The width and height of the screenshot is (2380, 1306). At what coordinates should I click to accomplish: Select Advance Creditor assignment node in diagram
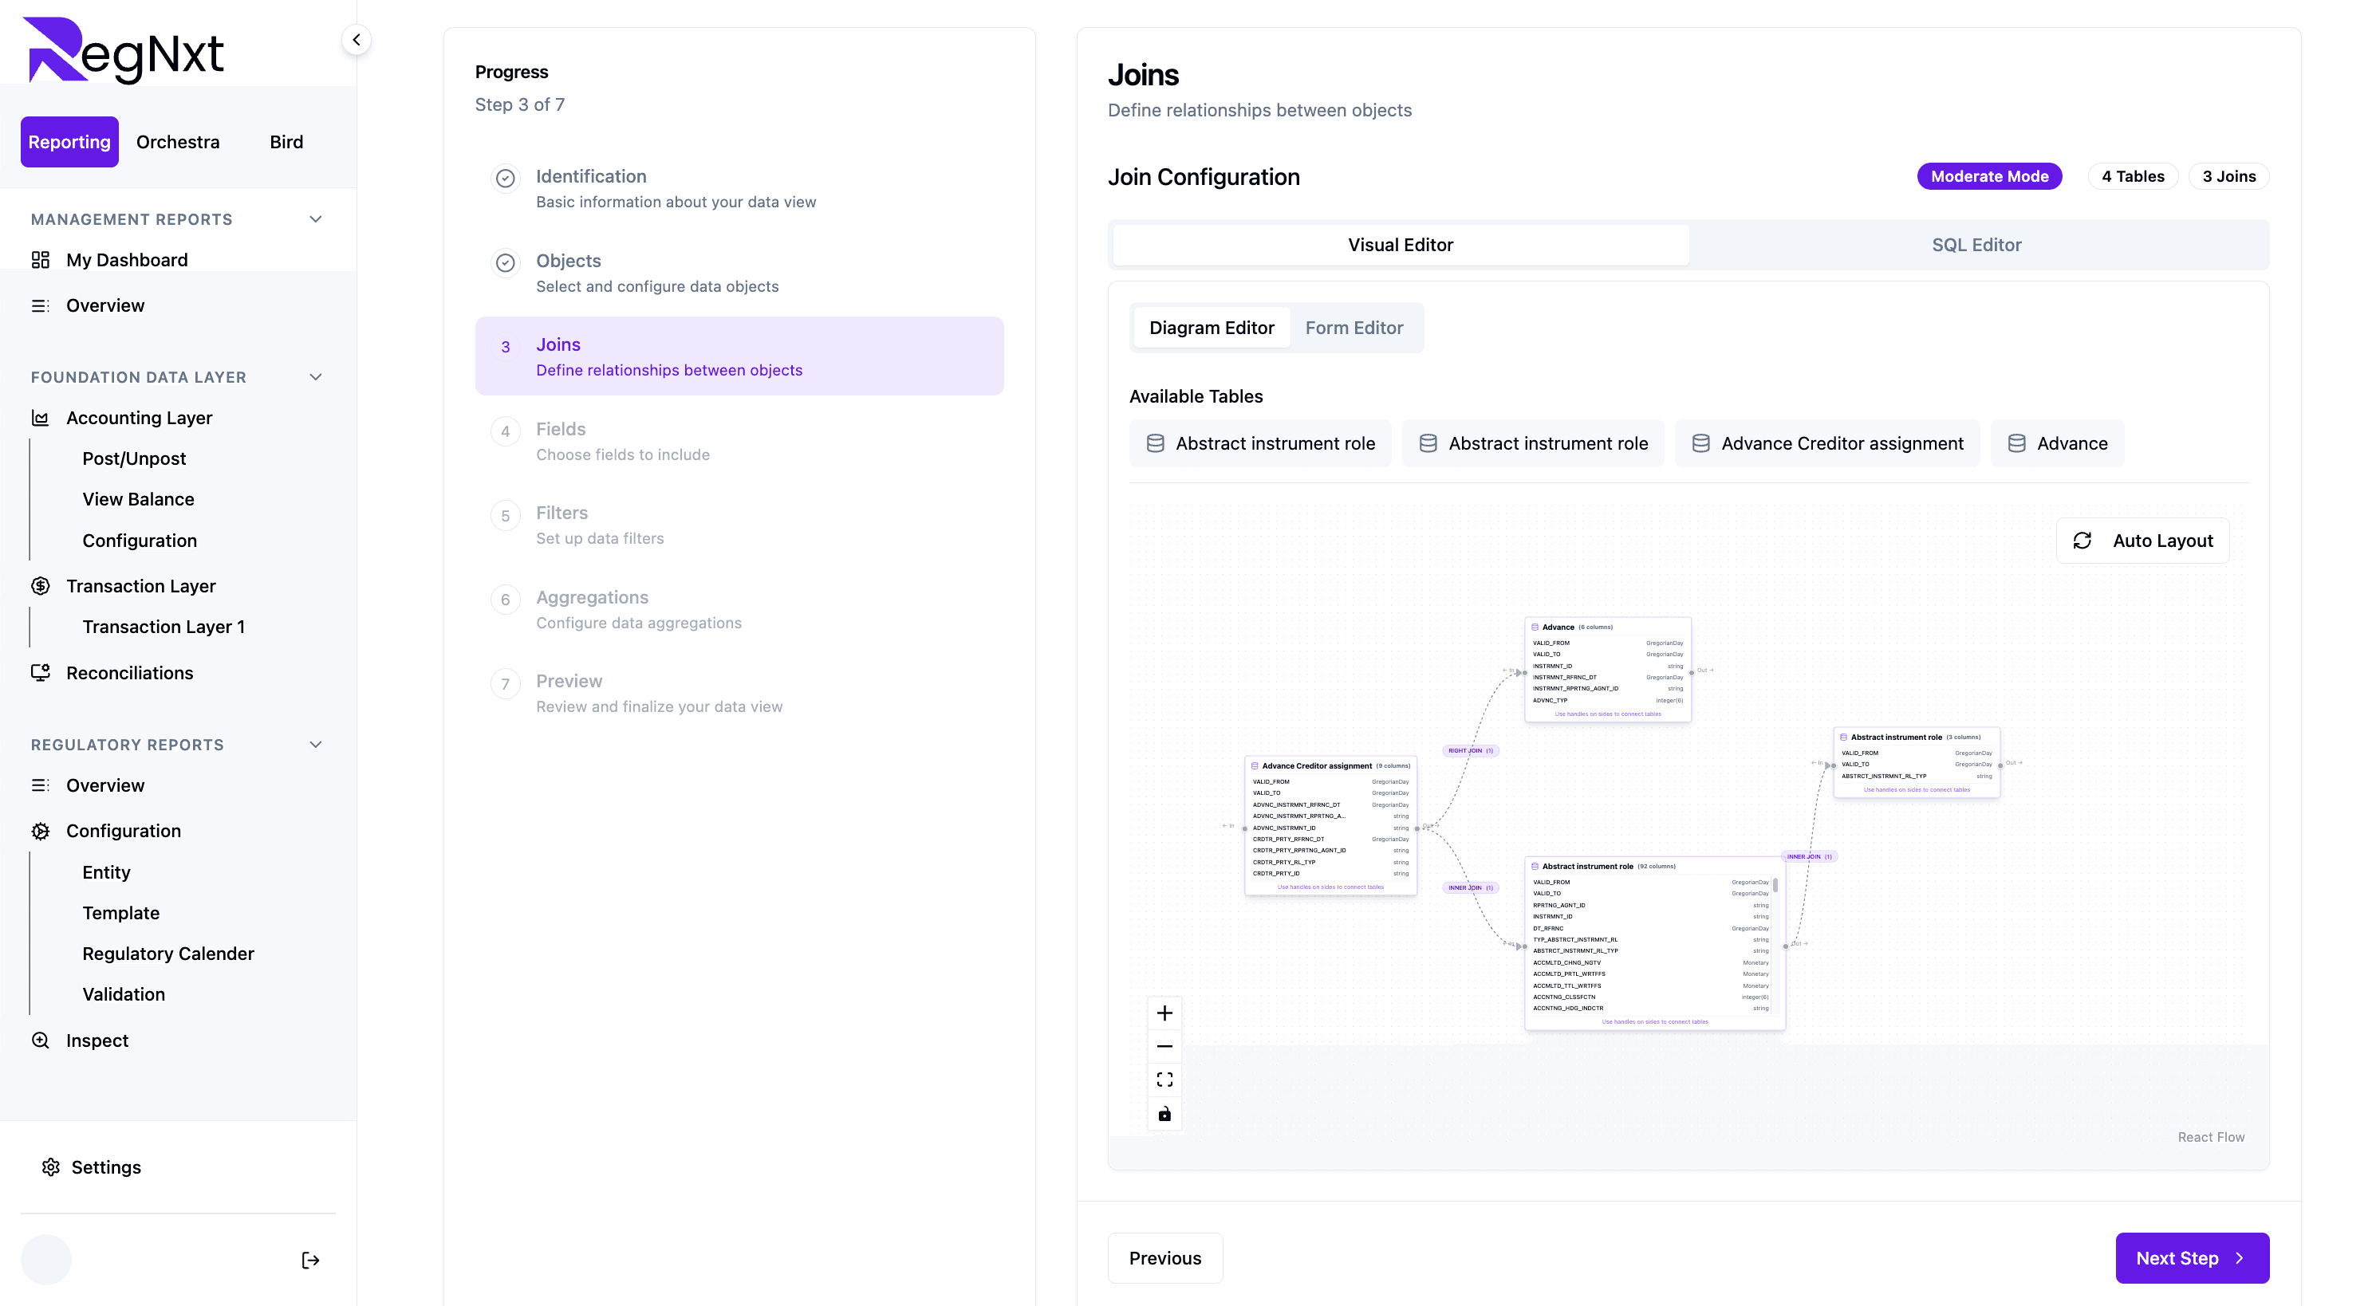click(1330, 826)
